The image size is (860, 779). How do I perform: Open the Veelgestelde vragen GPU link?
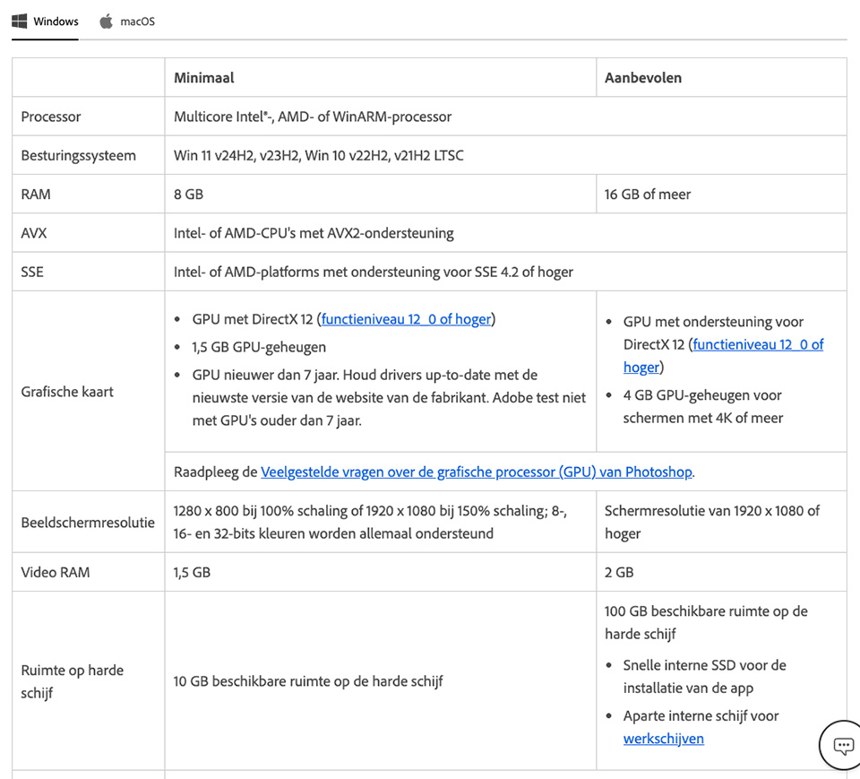click(x=477, y=472)
